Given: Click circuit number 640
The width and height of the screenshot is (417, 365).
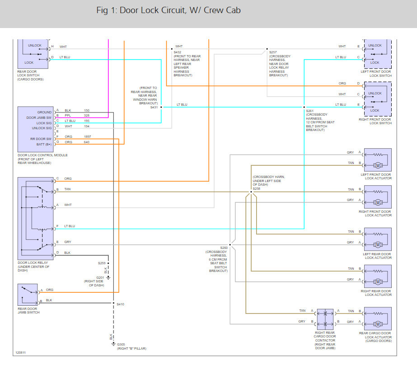Looking at the screenshot, I should pos(87,142).
